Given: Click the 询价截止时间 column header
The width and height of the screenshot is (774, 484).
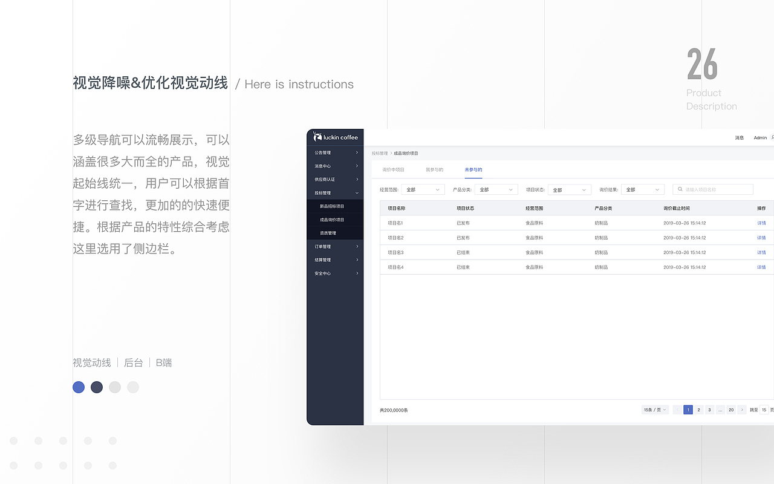Looking at the screenshot, I should (x=676, y=208).
